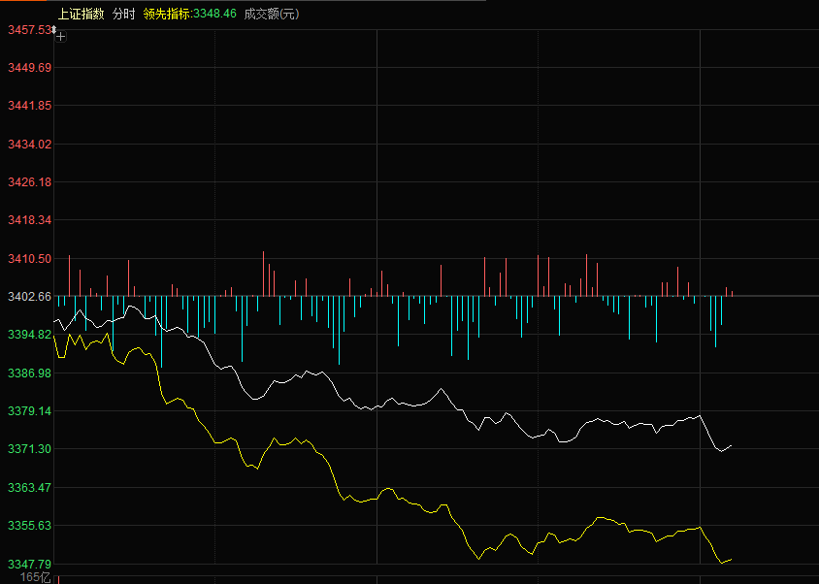The height and width of the screenshot is (584, 819).
Task: Click the 3394.82 axis value
Action: pos(30,335)
